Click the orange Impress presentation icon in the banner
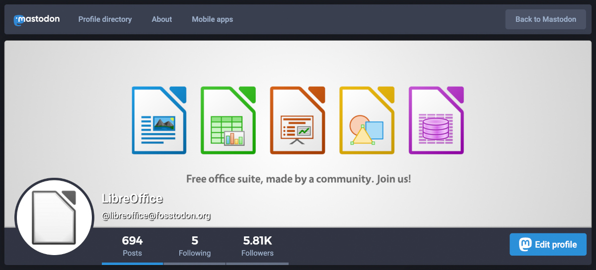This screenshot has width=596, height=270. (x=298, y=120)
